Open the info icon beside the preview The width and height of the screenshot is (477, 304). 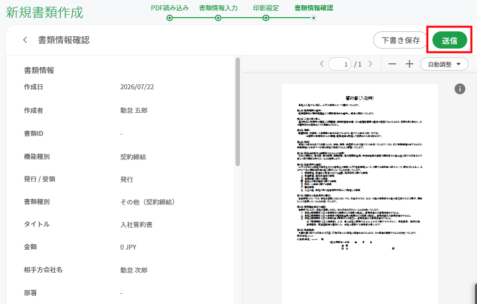(x=460, y=89)
